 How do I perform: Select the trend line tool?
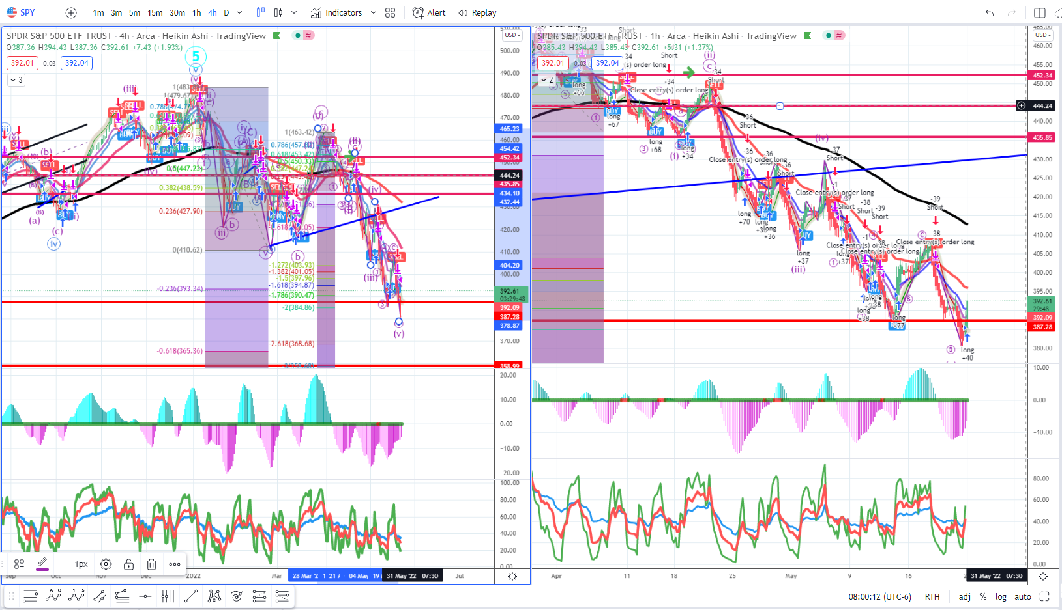point(190,596)
